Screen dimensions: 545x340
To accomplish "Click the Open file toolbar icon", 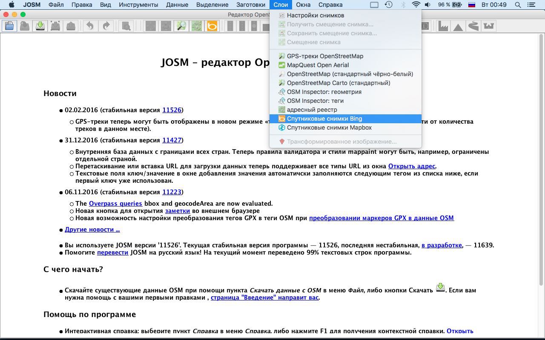I will pyautogui.click(x=9, y=26).
